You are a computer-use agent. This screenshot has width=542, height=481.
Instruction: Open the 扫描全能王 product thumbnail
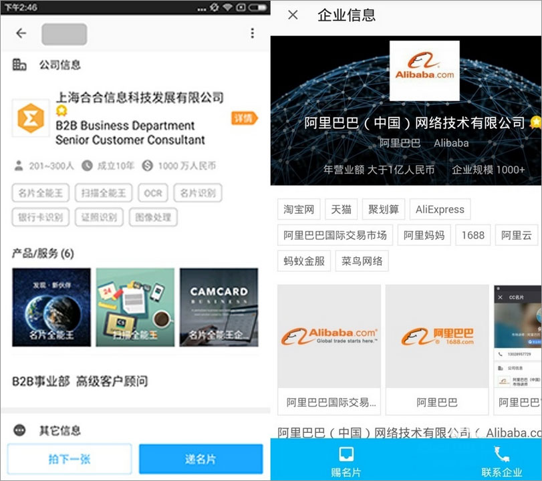click(135, 307)
